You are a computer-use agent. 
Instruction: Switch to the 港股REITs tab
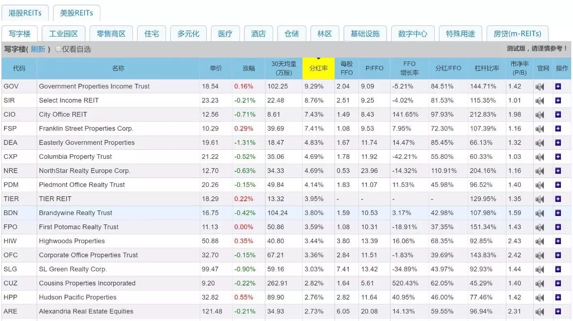click(25, 13)
